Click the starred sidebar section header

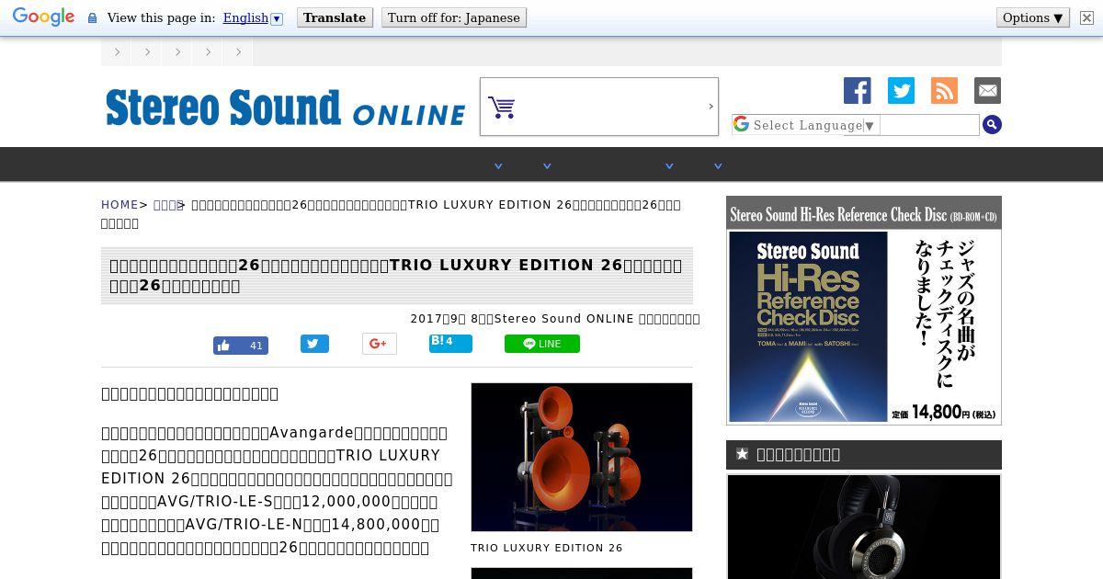tap(864, 454)
